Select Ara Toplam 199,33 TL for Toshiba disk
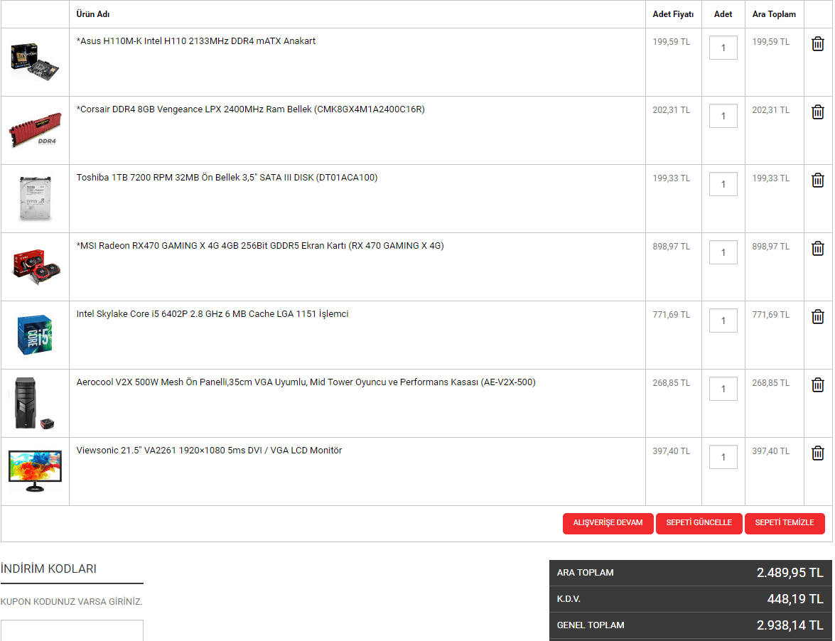The height and width of the screenshot is (641, 835). (x=770, y=178)
